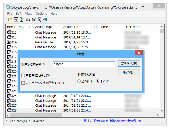The height and width of the screenshot is (131, 171).
Task: Maximize the SkypeLogView window
Action: tap(150, 6)
